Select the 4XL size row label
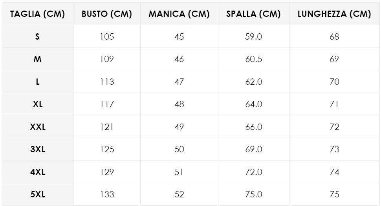This screenshot has width=381, height=206. 38,172
